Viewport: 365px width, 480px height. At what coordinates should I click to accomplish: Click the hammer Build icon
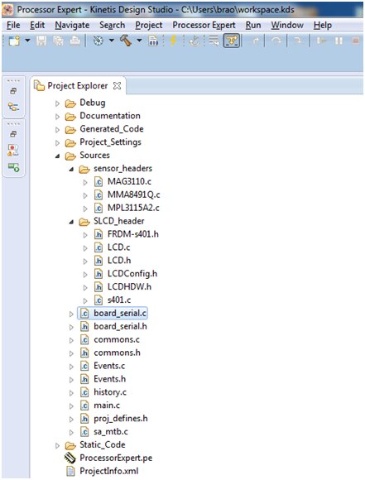pyautogui.click(x=126, y=41)
